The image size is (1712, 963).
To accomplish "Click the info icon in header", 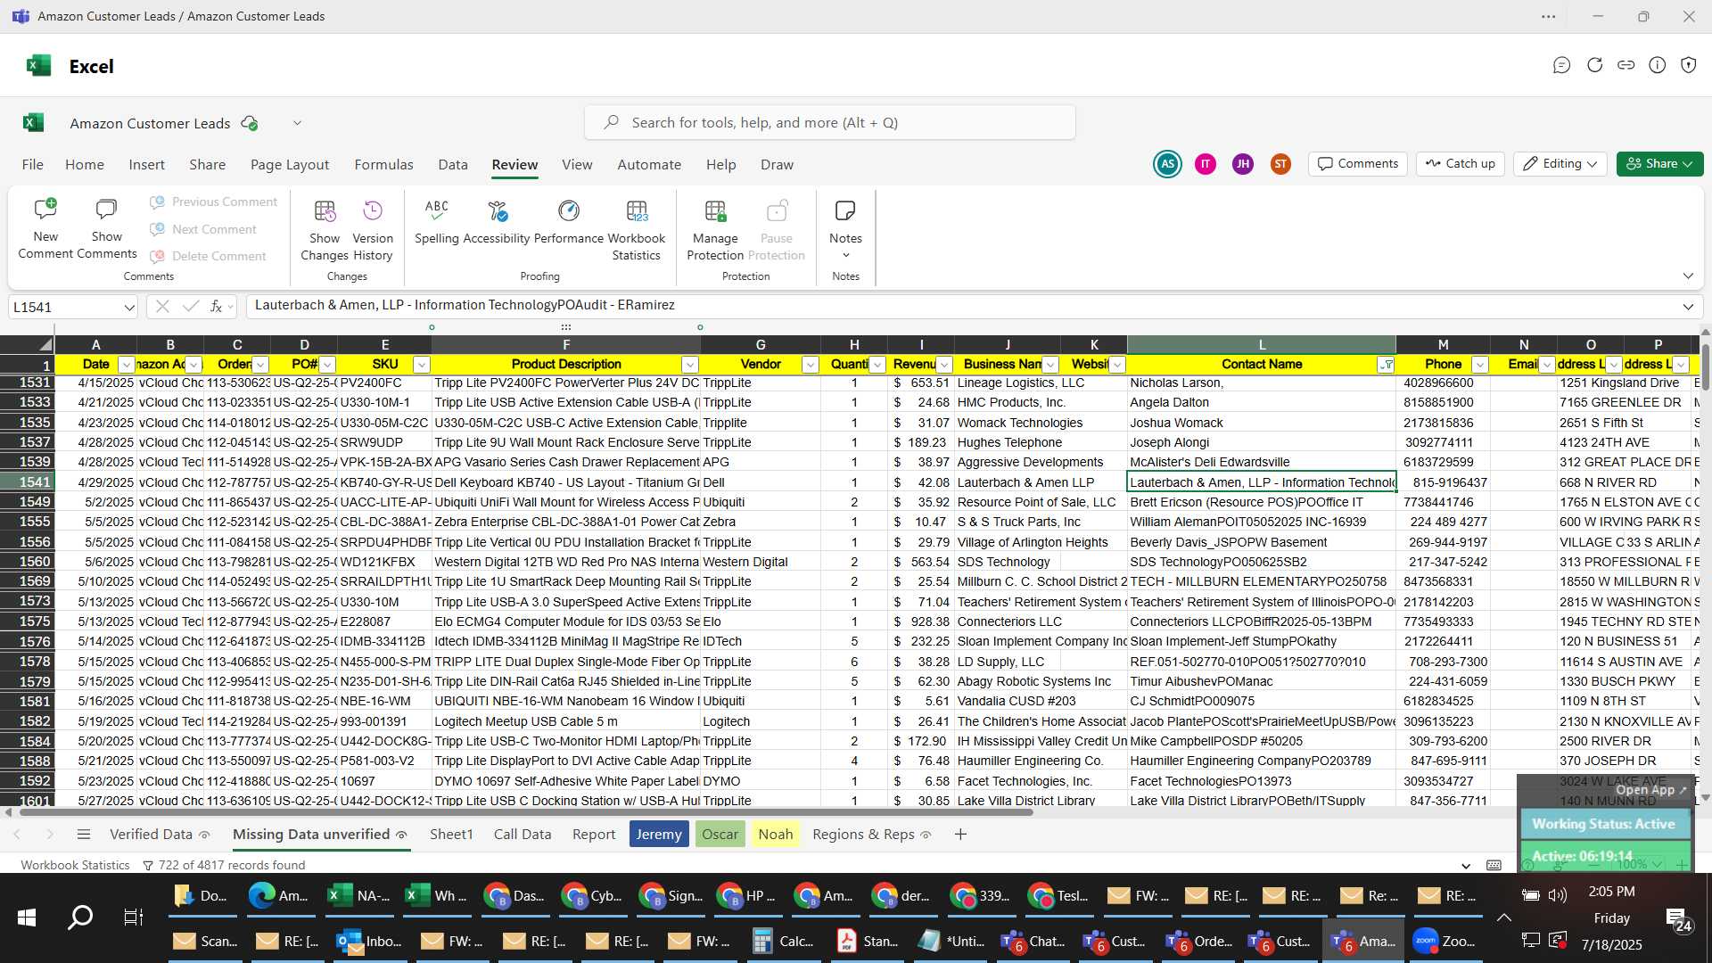I will tap(1658, 65).
